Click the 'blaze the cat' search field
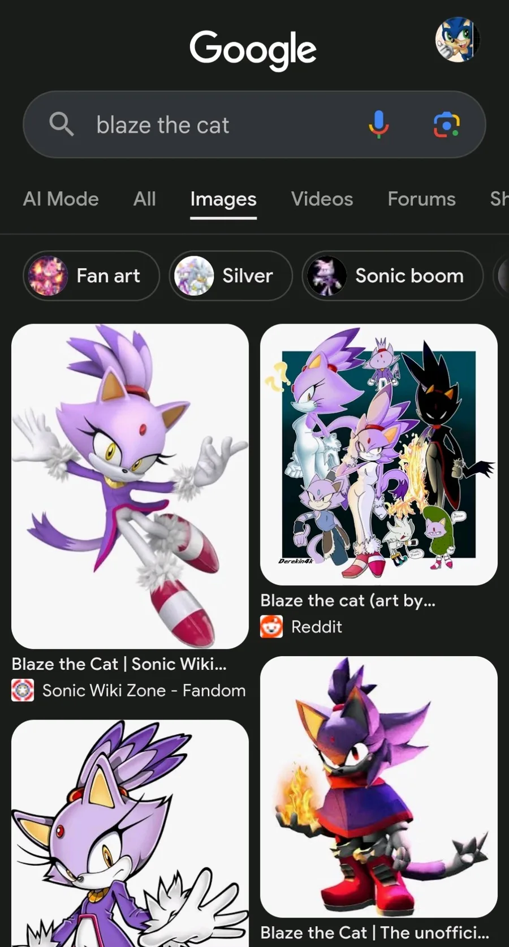This screenshot has width=509, height=947. click(255, 124)
